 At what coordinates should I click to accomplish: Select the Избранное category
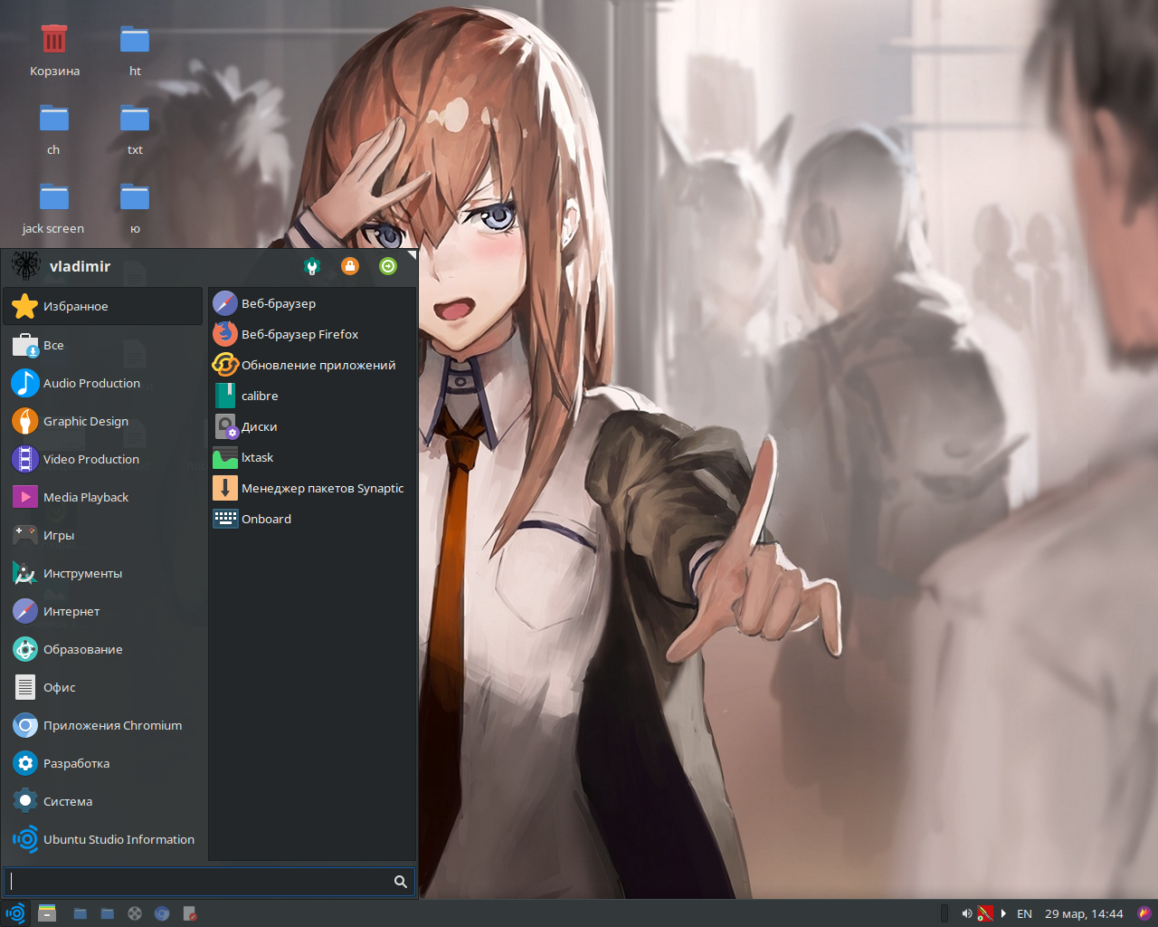point(102,306)
